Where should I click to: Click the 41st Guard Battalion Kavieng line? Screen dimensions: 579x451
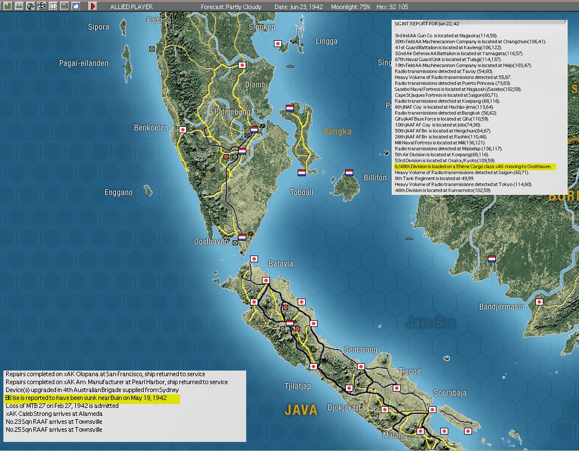[448, 48]
